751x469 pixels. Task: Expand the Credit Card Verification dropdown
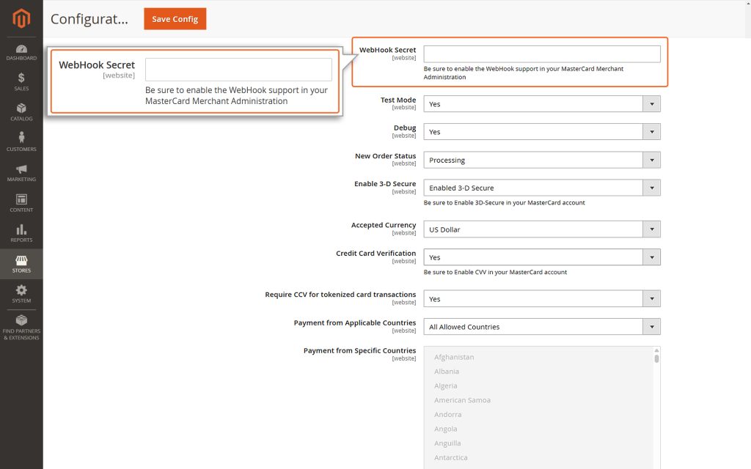pos(651,256)
